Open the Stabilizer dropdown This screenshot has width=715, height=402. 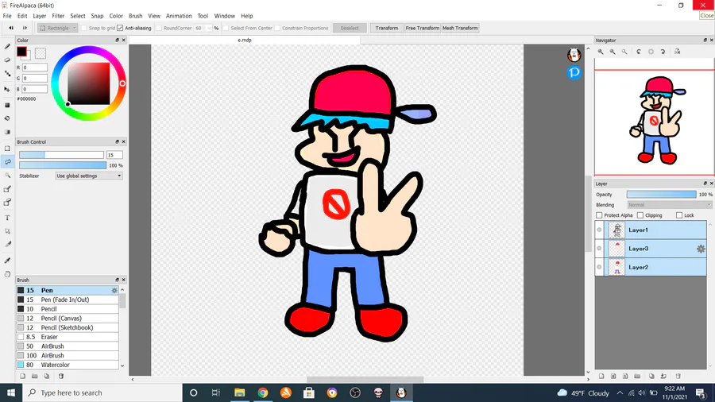[89, 176]
